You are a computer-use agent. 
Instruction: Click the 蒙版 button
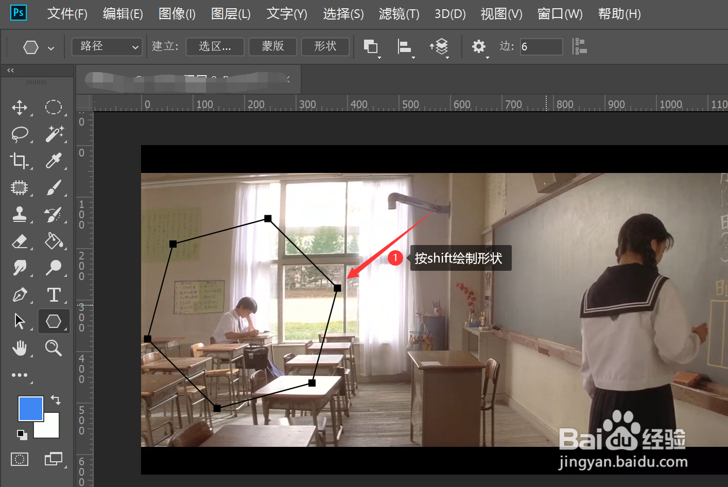tap(273, 46)
